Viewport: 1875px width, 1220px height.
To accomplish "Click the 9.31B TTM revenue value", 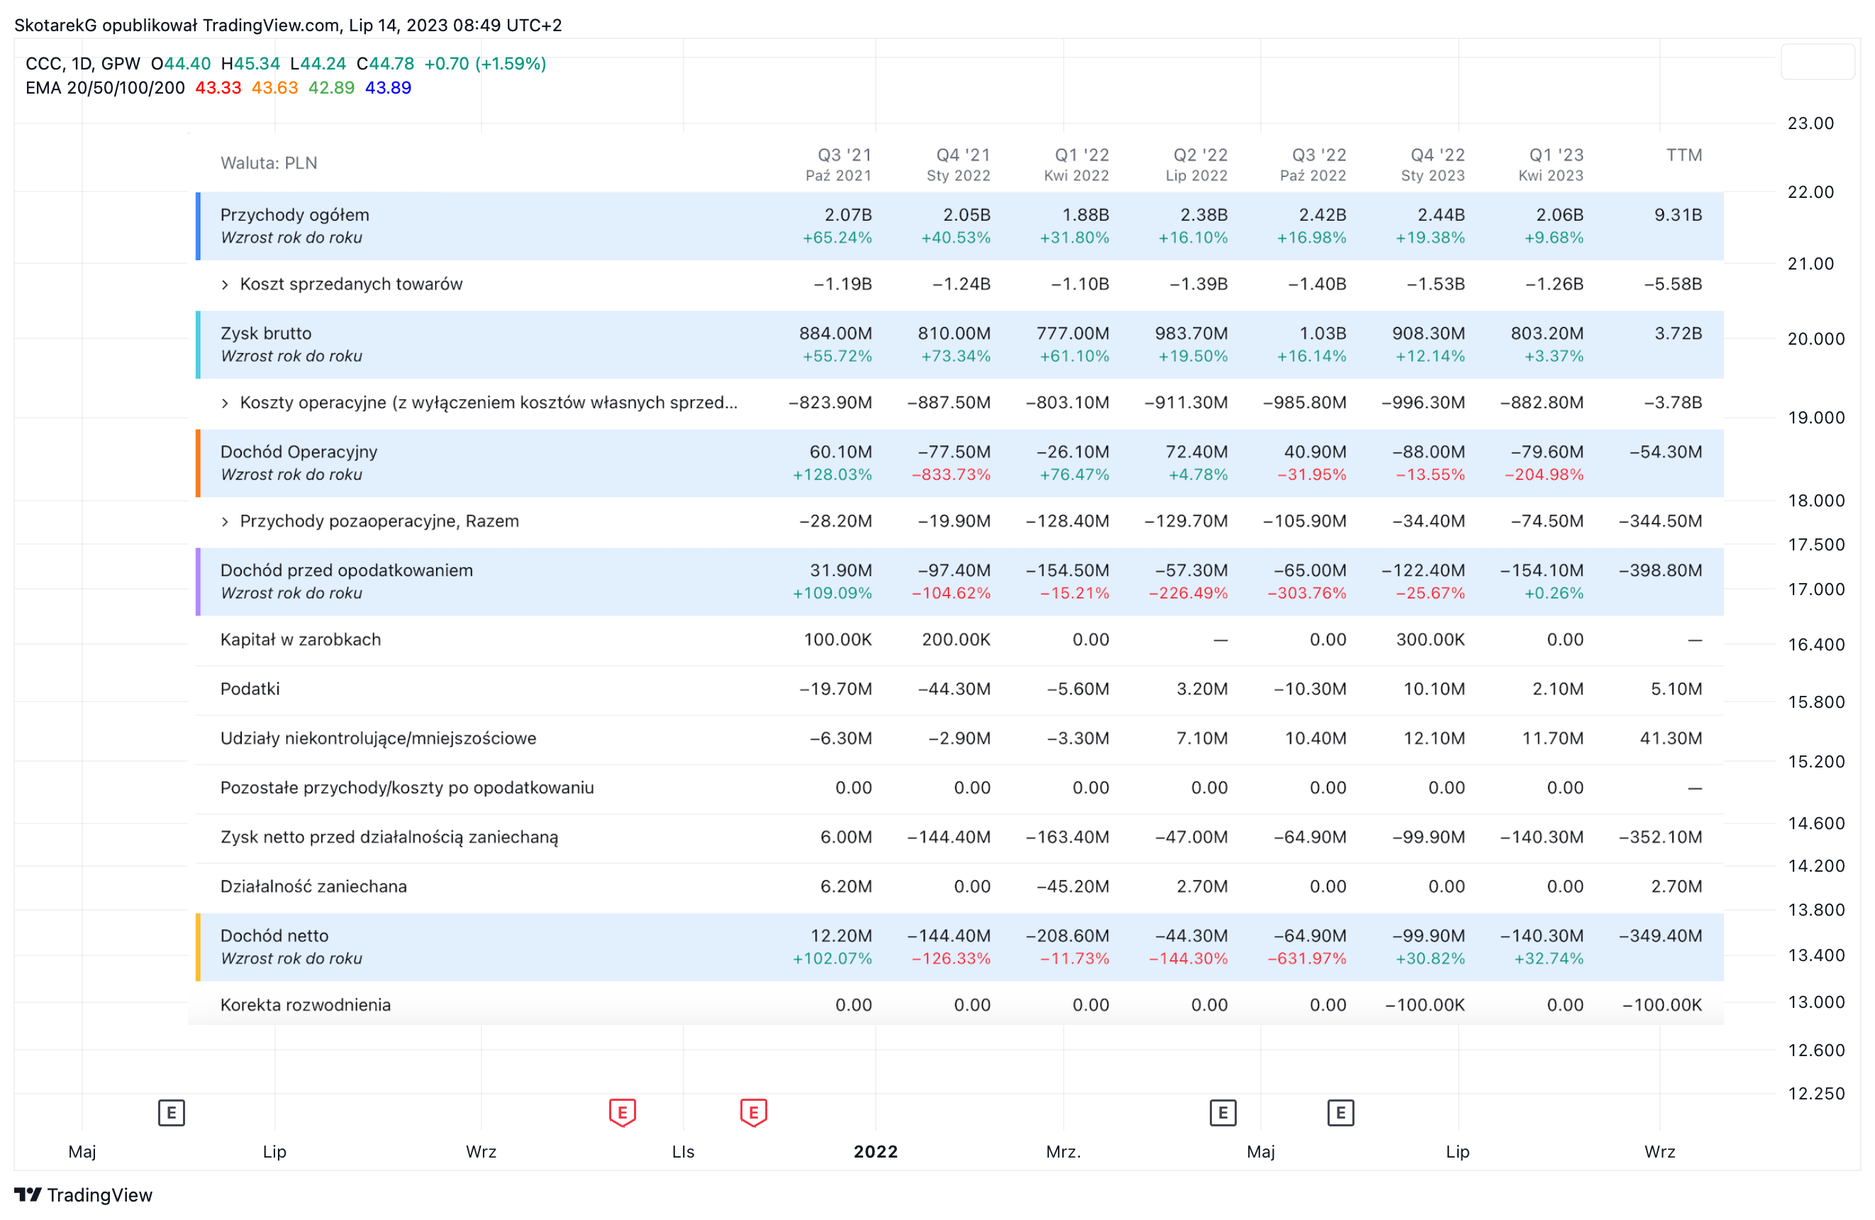I will click(1678, 215).
